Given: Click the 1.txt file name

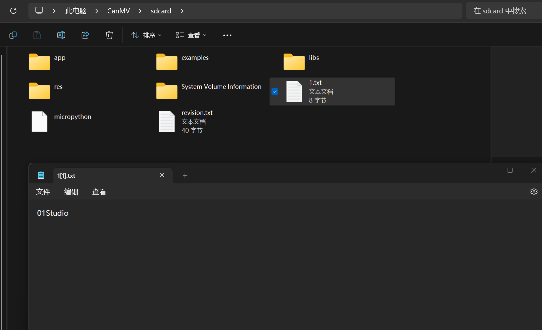Looking at the screenshot, I should pyautogui.click(x=315, y=82).
